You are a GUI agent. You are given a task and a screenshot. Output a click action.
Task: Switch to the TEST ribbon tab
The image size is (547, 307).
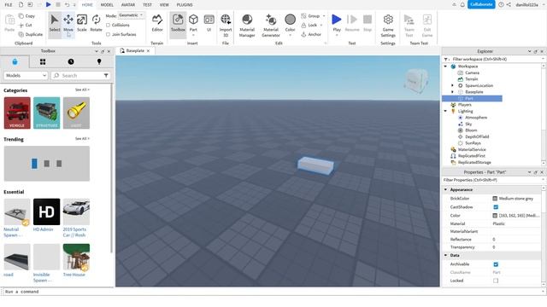click(147, 5)
